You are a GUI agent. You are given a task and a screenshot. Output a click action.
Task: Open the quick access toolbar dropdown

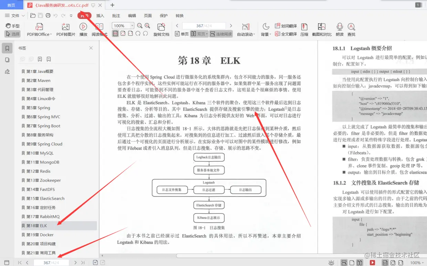(71, 15)
